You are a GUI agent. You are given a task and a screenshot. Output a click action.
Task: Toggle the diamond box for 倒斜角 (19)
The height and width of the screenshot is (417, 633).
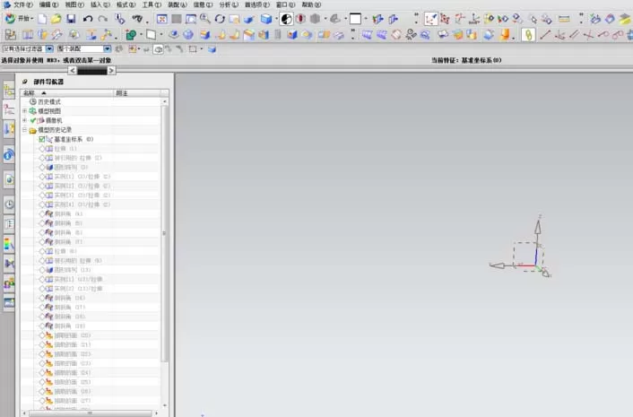(x=42, y=326)
